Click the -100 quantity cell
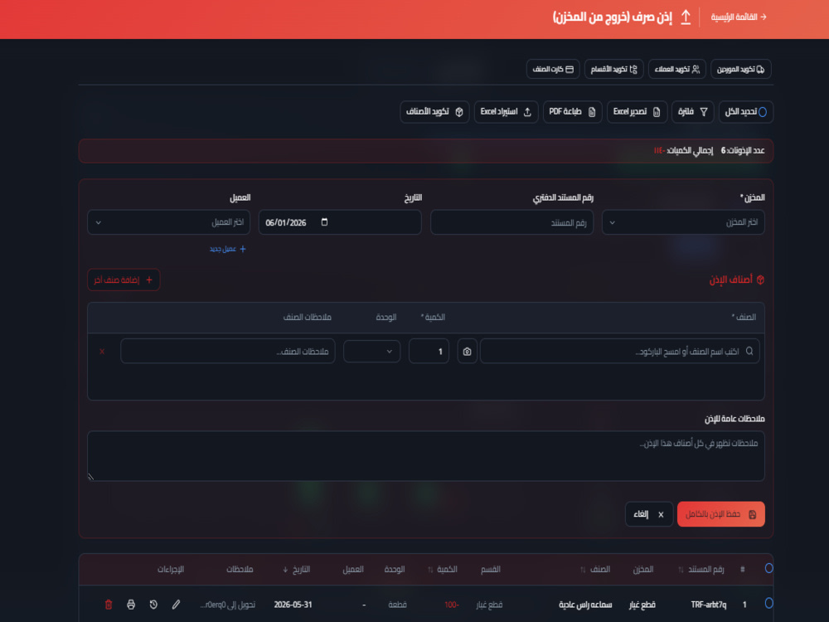Image resolution: width=829 pixels, height=622 pixels. point(452,605)
